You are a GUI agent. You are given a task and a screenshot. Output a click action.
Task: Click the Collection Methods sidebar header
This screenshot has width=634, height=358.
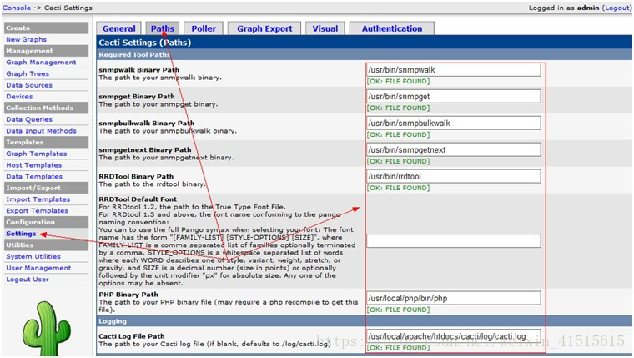pyautogui.click(x=46, y=108)
